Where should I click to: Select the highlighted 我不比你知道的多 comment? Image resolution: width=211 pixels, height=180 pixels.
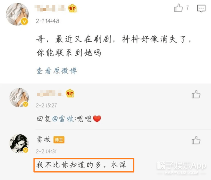(84, 165)
